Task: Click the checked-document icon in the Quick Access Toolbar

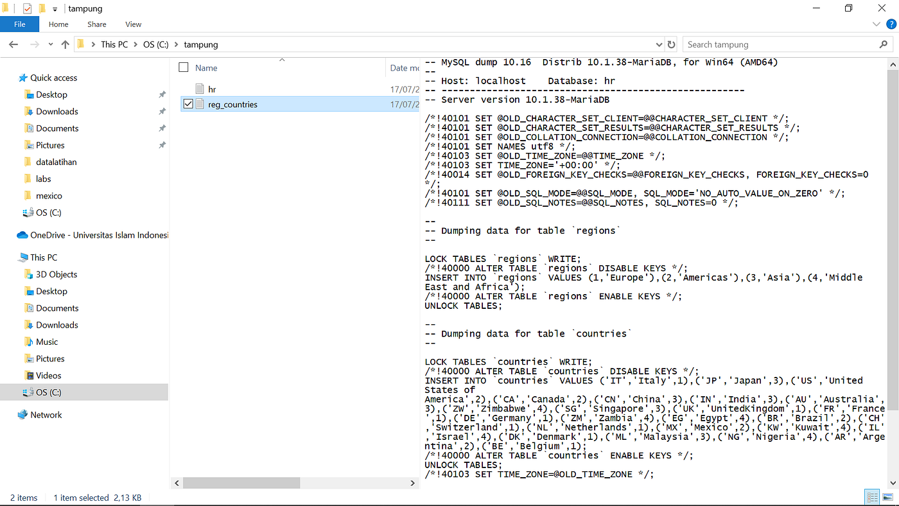Action: click(x=26, y=8)
